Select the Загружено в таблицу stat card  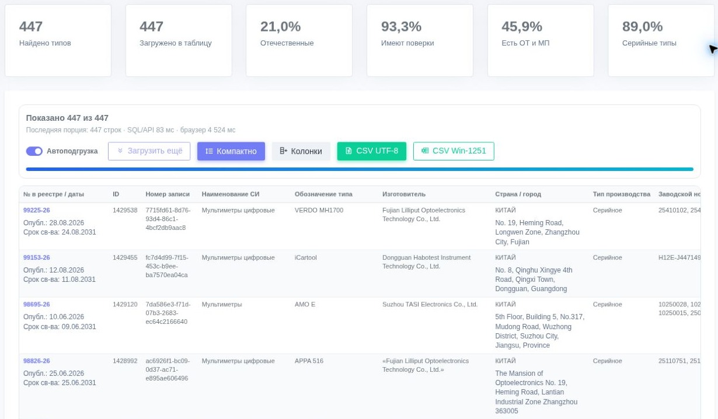(179, 40)
